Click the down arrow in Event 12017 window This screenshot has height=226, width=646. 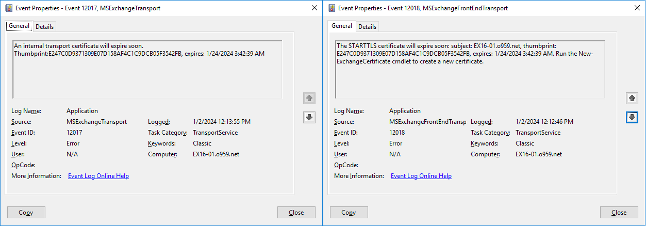tap(309, 118)
